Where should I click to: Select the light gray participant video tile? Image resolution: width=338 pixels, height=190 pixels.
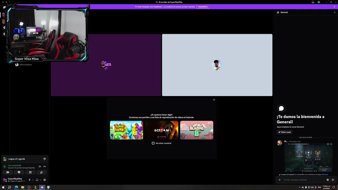click(217, 65)
